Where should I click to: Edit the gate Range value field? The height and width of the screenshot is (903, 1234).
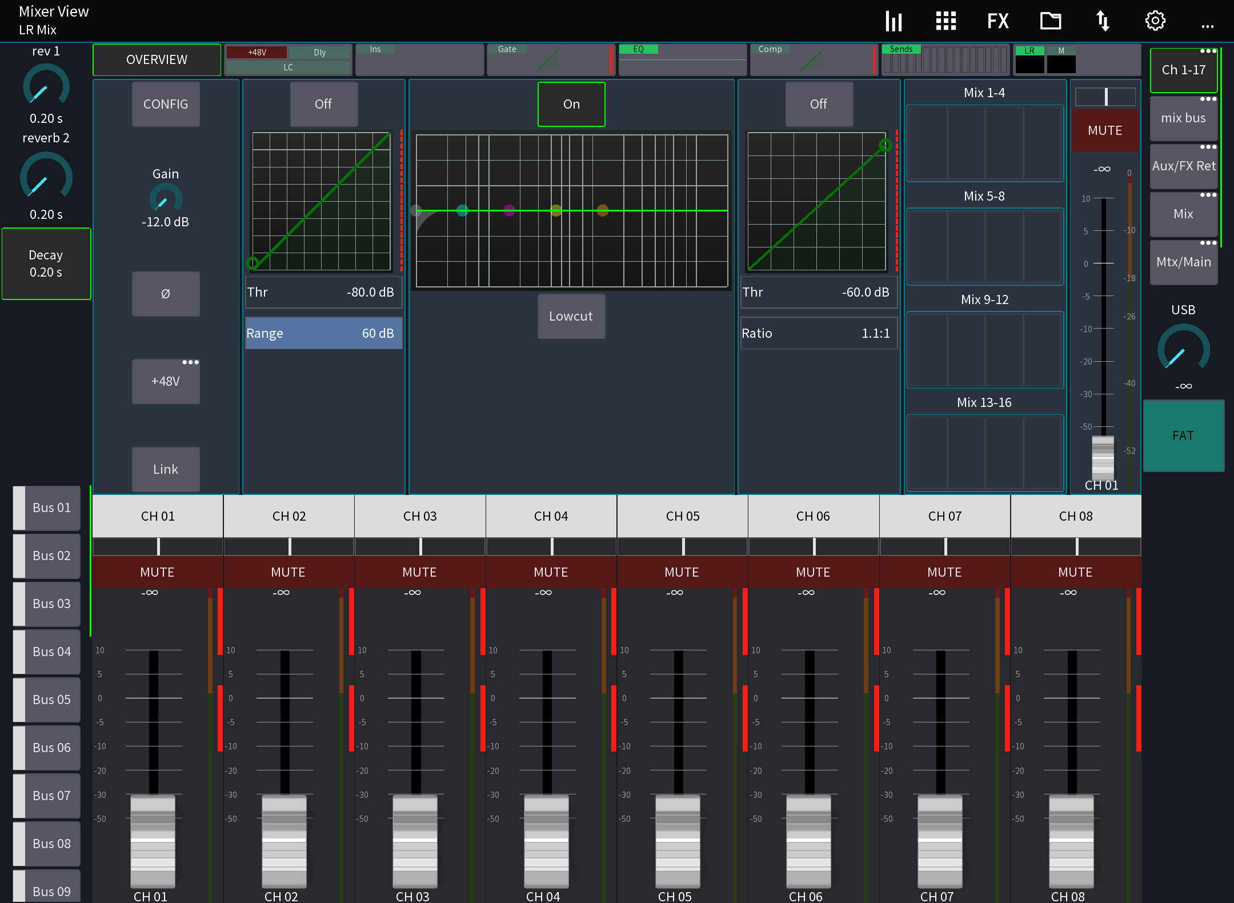click(x=323, y=333)
